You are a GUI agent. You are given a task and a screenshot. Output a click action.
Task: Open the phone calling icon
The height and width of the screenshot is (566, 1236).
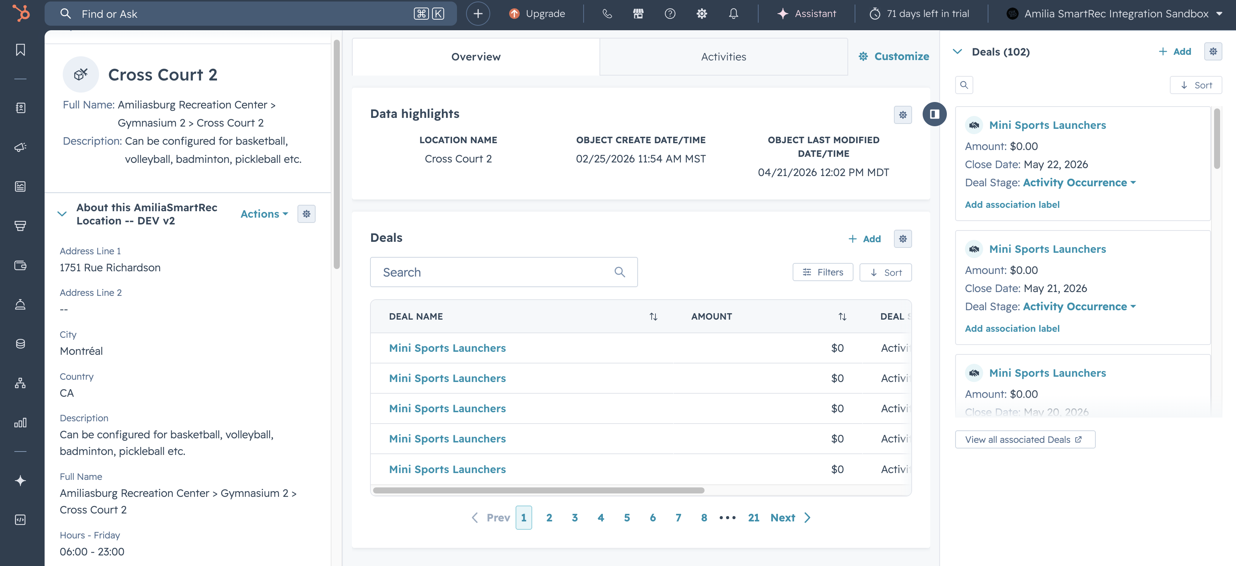[607, 14]
